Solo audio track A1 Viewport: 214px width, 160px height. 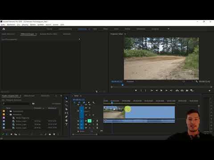tap(93, 121)
